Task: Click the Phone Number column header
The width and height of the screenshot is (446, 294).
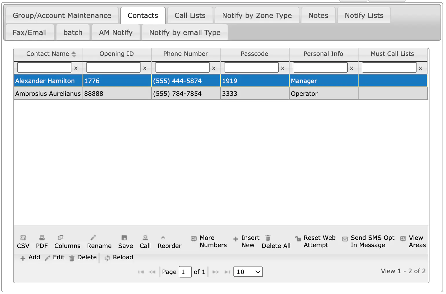Action: point(186,54)
